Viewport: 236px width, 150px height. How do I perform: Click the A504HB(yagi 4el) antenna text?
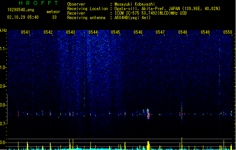point(132,18)
